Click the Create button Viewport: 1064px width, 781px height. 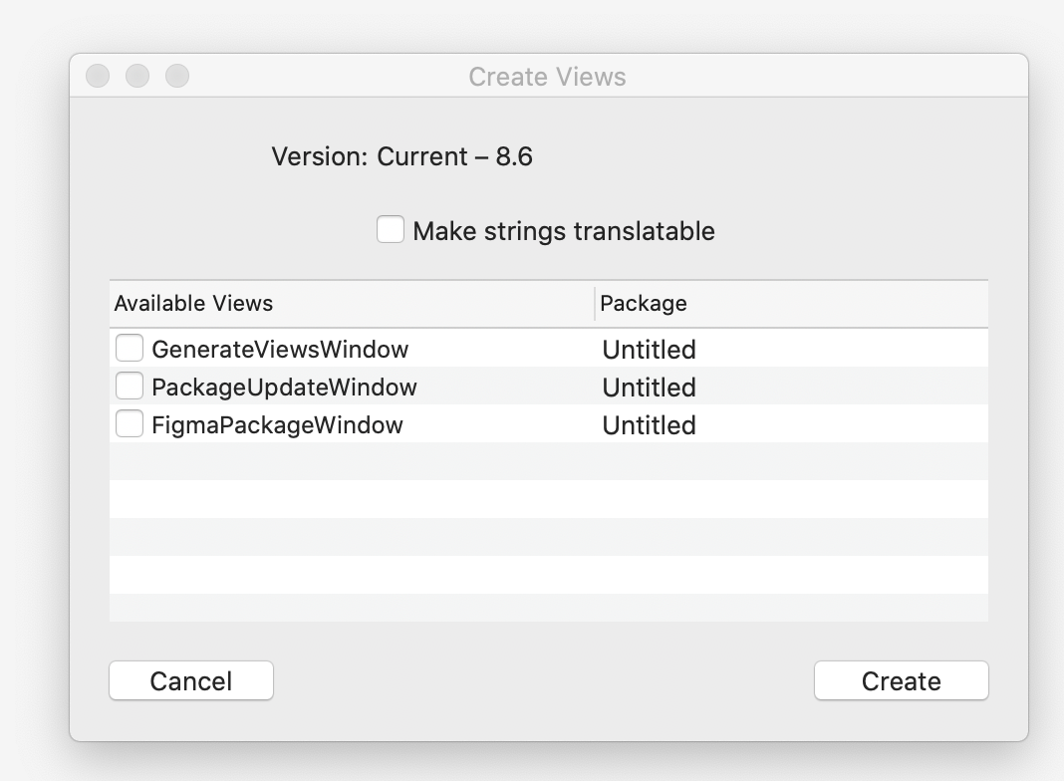[x=901, y=680]
